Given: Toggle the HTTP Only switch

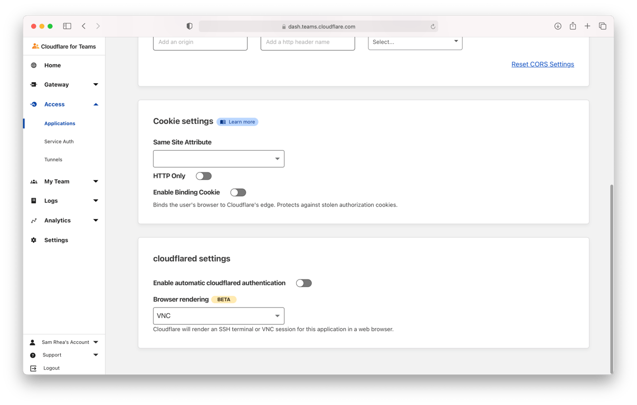Looking at the screenshot, I should click(204, 176).
